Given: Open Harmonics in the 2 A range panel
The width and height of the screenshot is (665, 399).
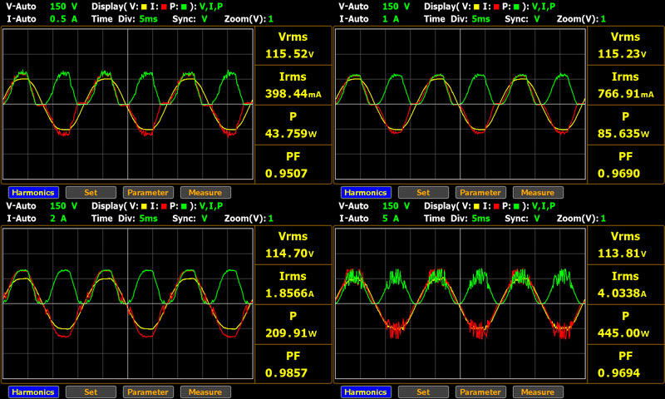Looking at the screenshot, I should (x=33, y=392).
